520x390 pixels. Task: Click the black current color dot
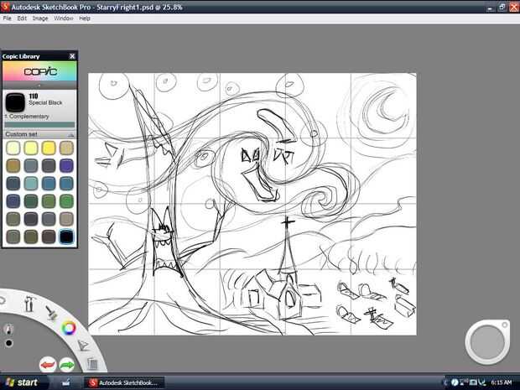click(x=9, y=343)
